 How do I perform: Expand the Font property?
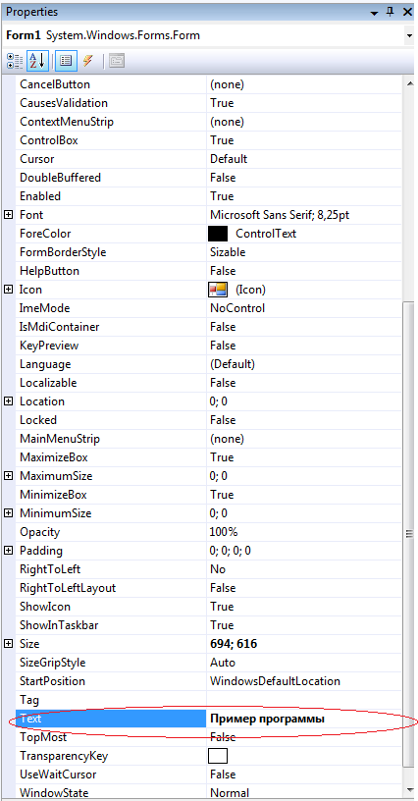click(8, 215)
